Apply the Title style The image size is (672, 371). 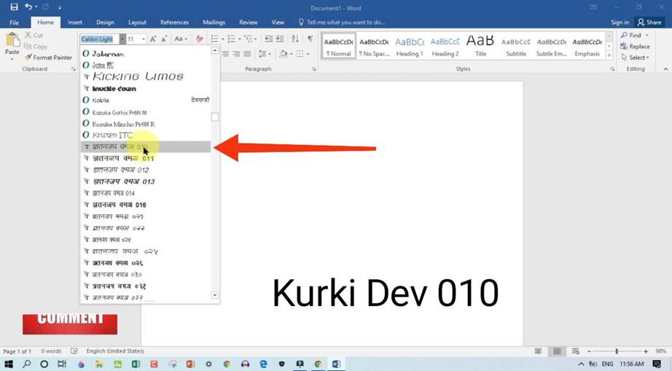(x=480, y=46)
